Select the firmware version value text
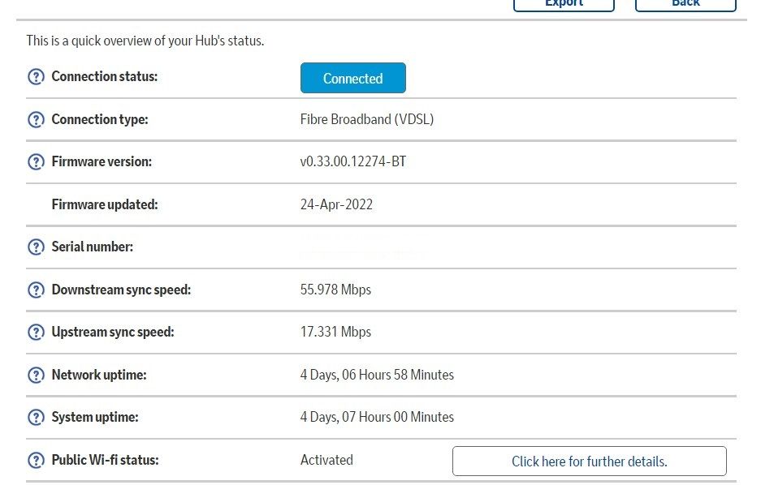 click(353, 162)
